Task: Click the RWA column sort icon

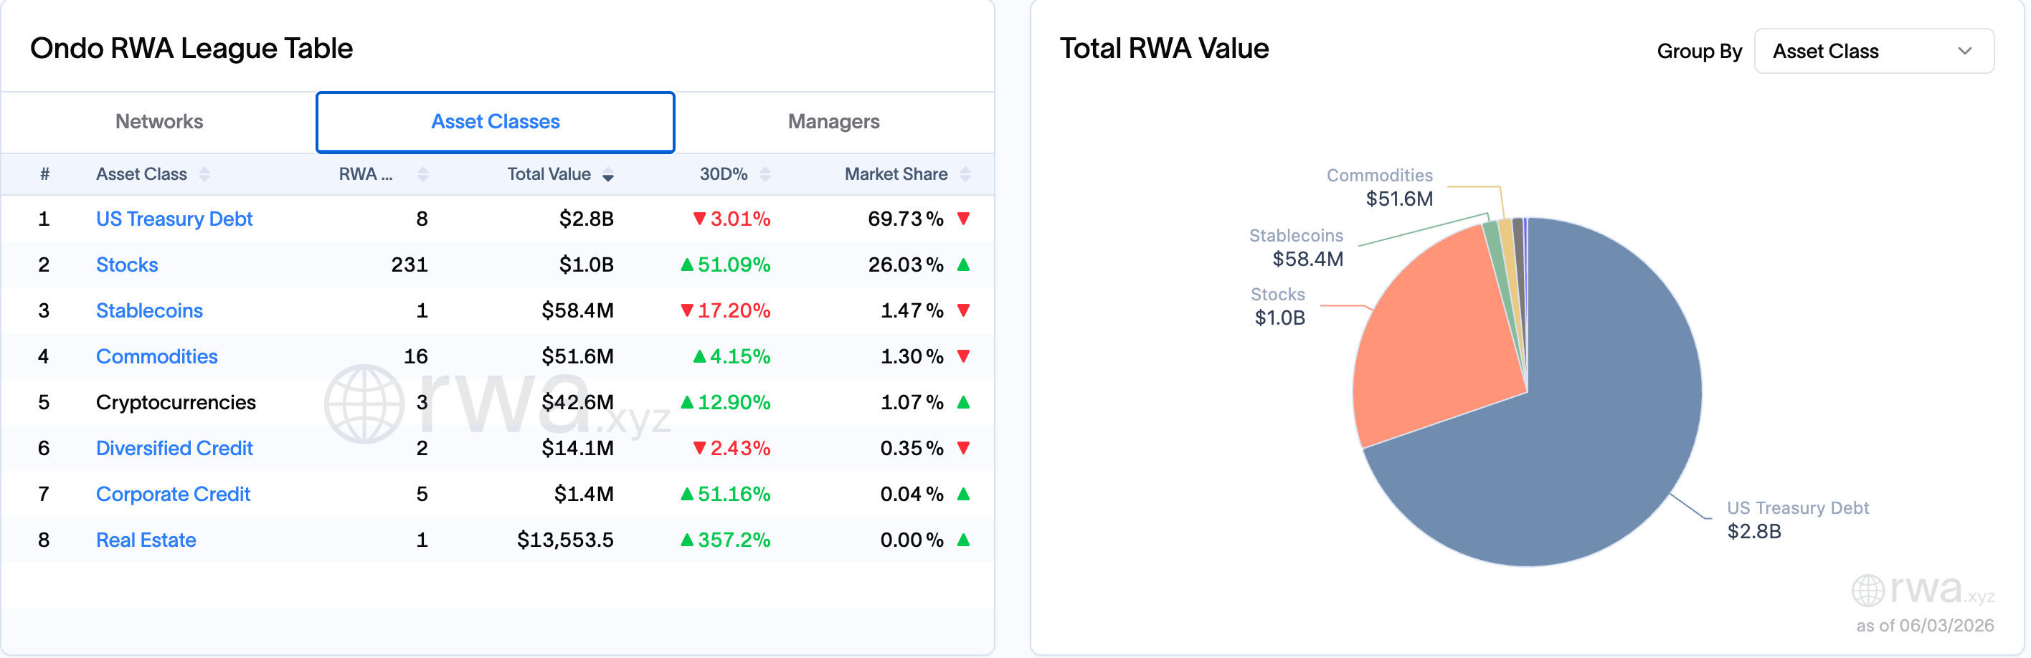Action: coord(422,174)
